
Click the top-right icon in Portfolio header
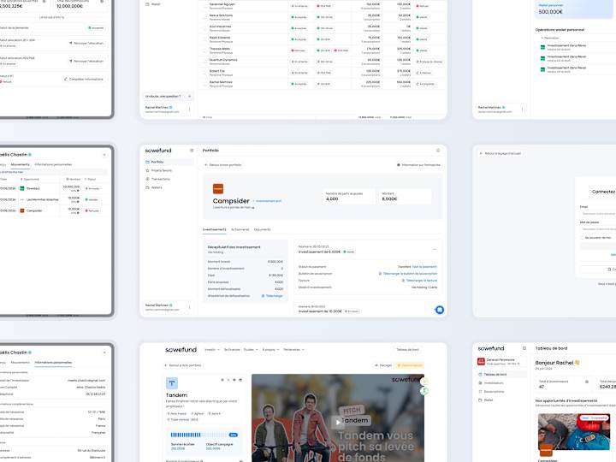click(x=438, y=151)
